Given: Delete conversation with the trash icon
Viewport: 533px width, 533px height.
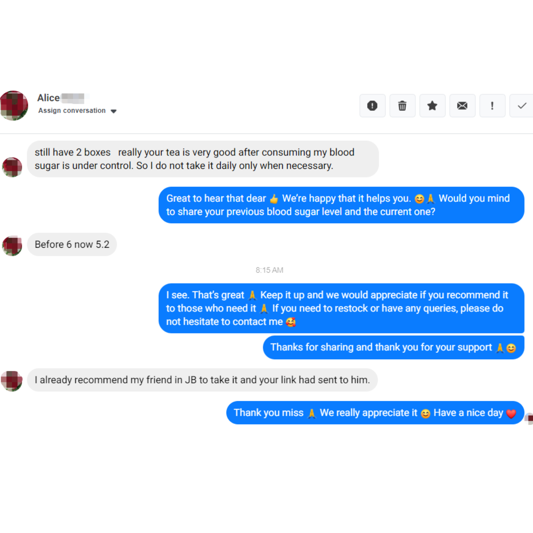Looking at the screenshot, I should click(x=402, y=106).
